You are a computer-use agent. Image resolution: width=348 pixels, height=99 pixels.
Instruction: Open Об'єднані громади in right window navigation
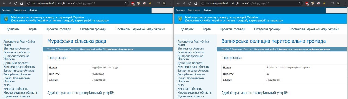pos(267,29)
